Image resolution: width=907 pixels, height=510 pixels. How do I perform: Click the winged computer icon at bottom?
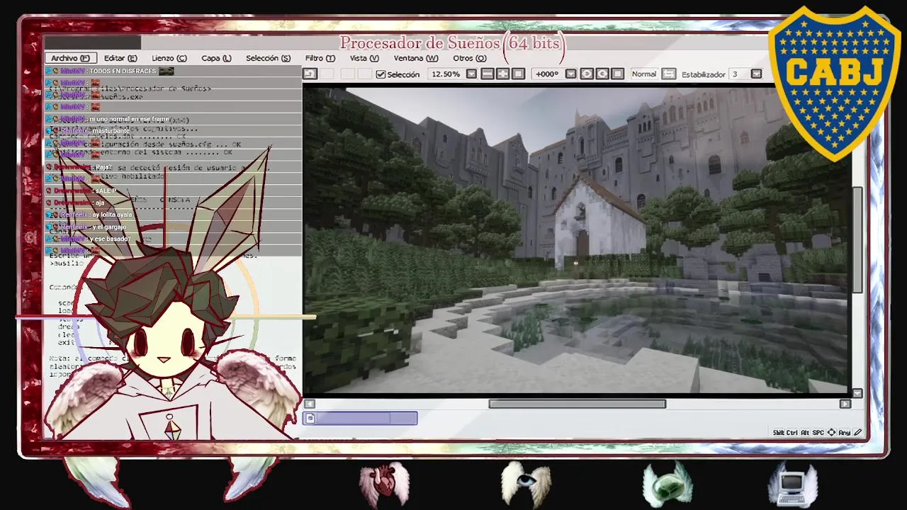click(794, 484)
